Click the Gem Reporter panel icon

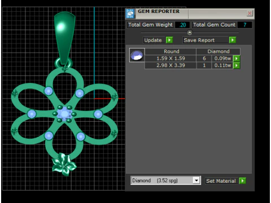[130, 14]
